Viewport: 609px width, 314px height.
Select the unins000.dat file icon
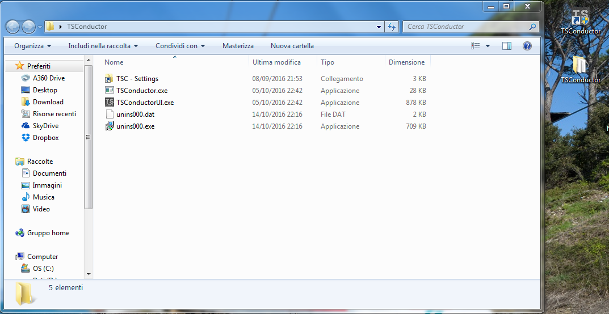[110, 114]
